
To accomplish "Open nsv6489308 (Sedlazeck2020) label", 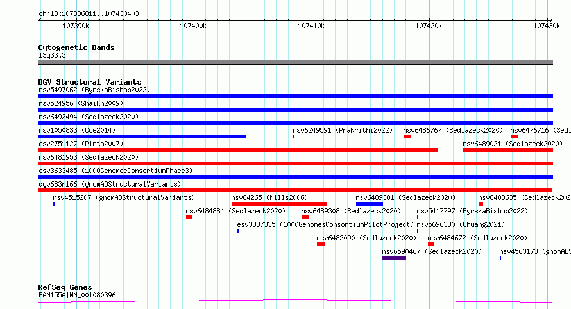I will pyautogui.click(x=351, y=211).
